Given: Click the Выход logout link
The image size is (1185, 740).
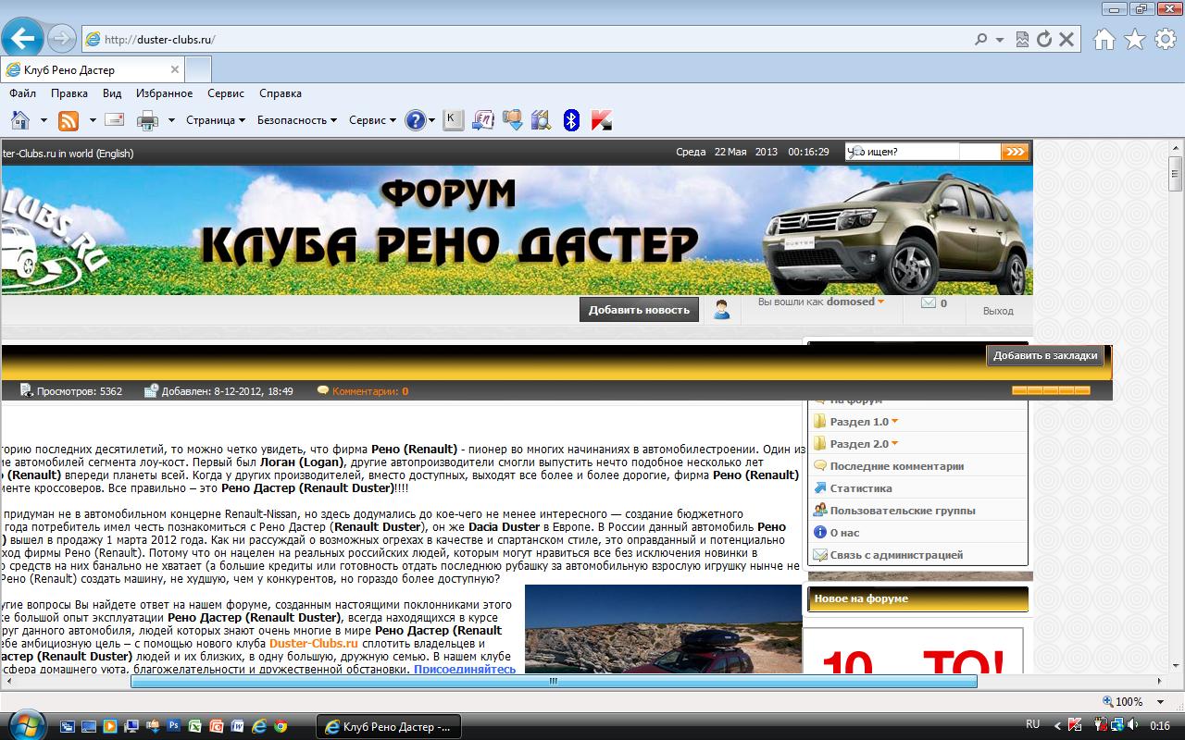Looking at the screenshot, I should [x=998, y=311].
